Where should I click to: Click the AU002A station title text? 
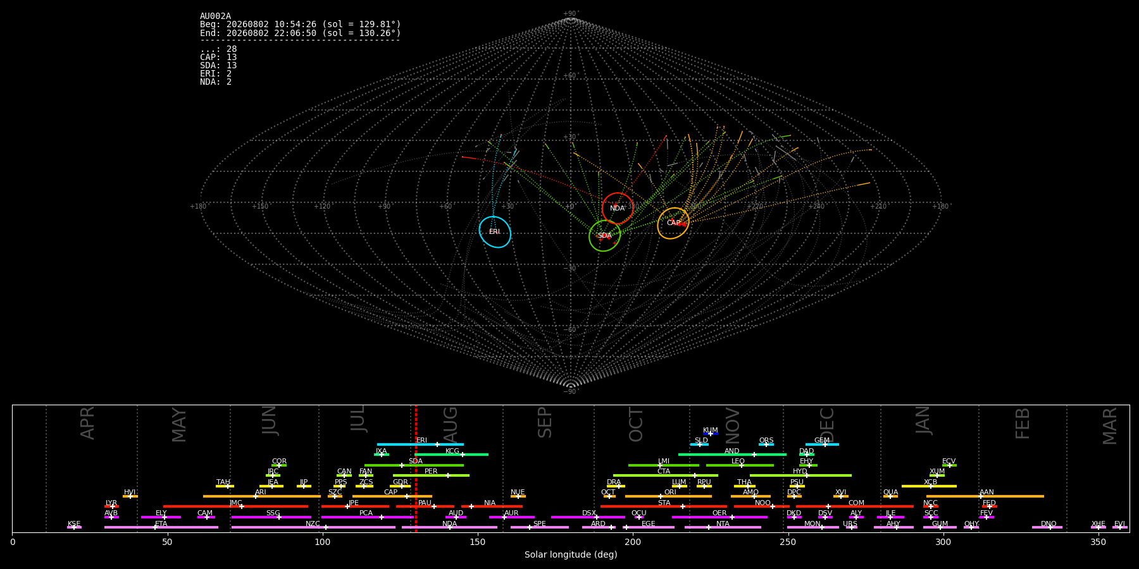click(216, 16)
